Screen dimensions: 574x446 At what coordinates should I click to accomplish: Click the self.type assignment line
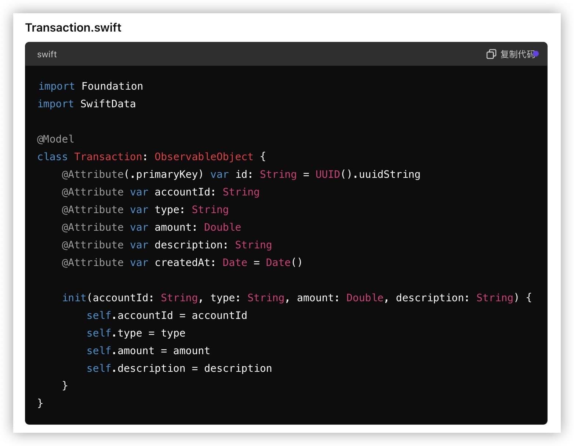pyautogui.click(x=136, y=333)
